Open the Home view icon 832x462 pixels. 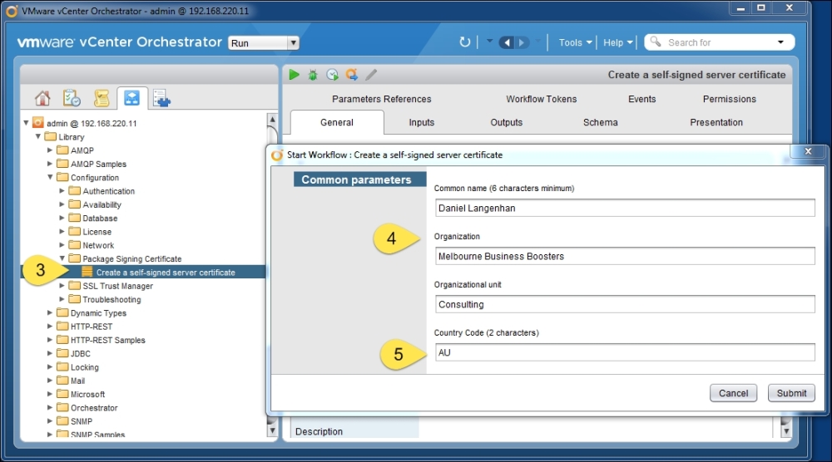pos(42,98)
